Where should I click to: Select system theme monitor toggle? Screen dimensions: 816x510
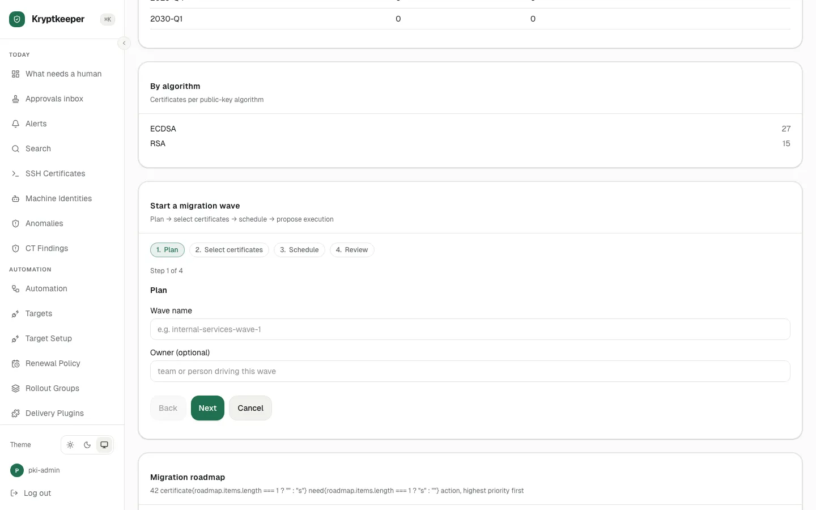(104, 445)
